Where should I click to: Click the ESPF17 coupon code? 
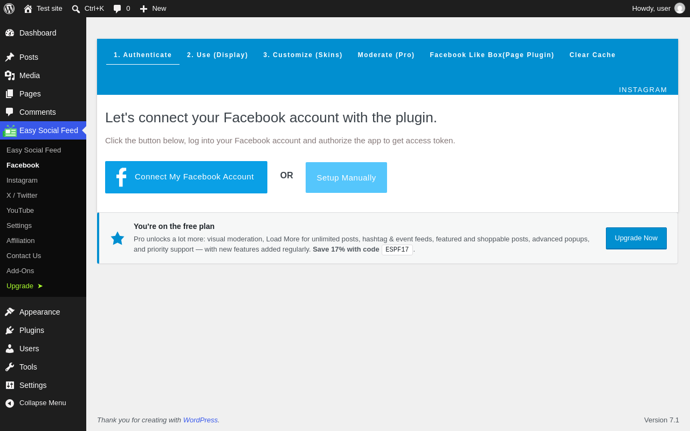[397, 250]
